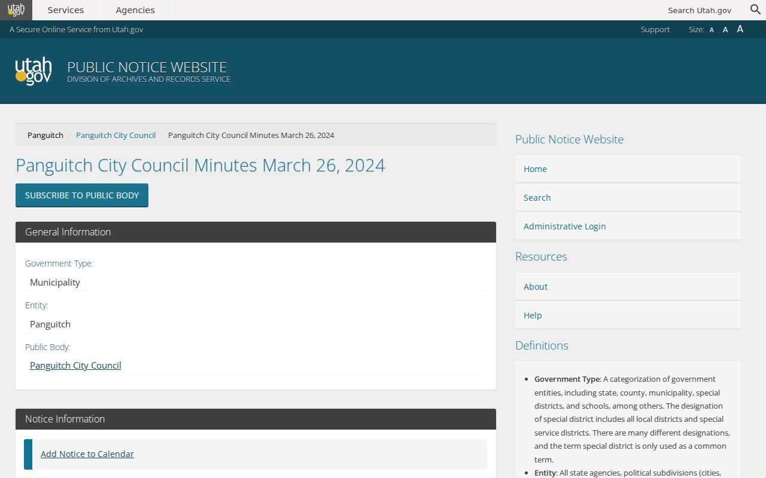766x478 pixels.
Task: Click Add Notice to Calendar link
Action: coord(87,454)
